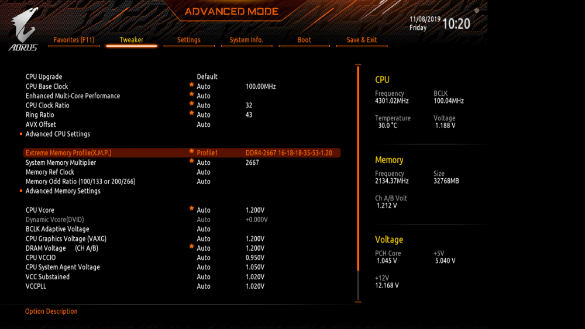Click the star marker beside CPU Vcore
Viewport: 585px width, 329px height.
[191, 209]
